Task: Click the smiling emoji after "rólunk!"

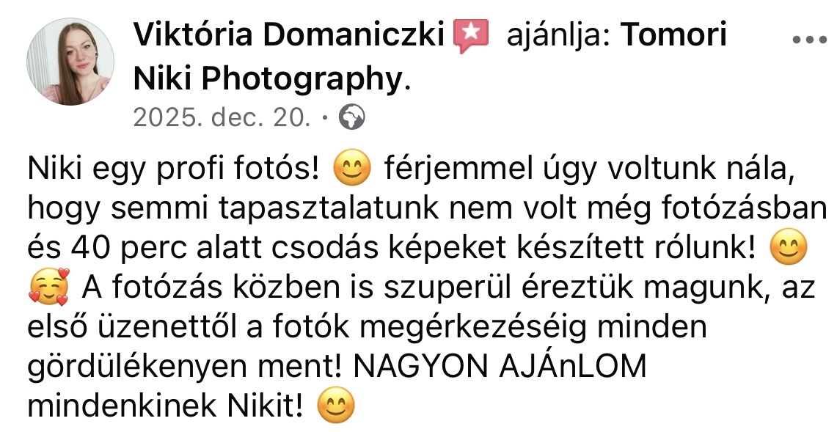Action: pos(789,247)
